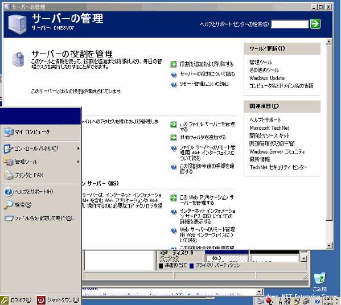Click the red シャットダウン power icon

tap(40, 300)
